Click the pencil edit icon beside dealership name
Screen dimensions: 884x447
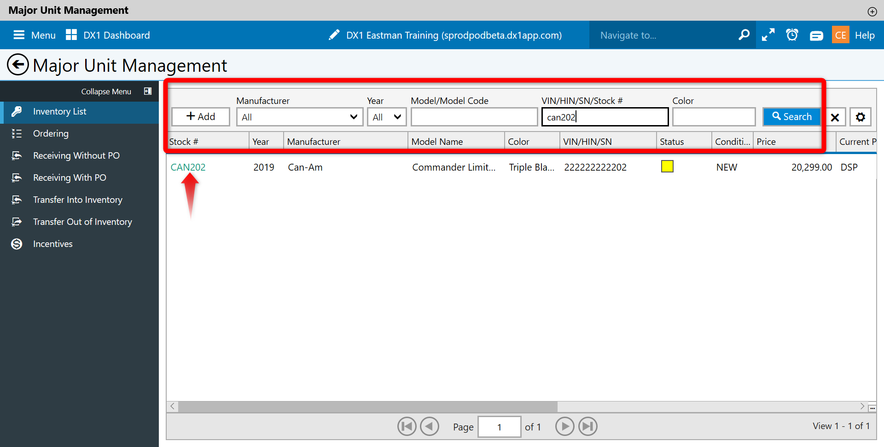pyautogui.click(x=334, y=35)
